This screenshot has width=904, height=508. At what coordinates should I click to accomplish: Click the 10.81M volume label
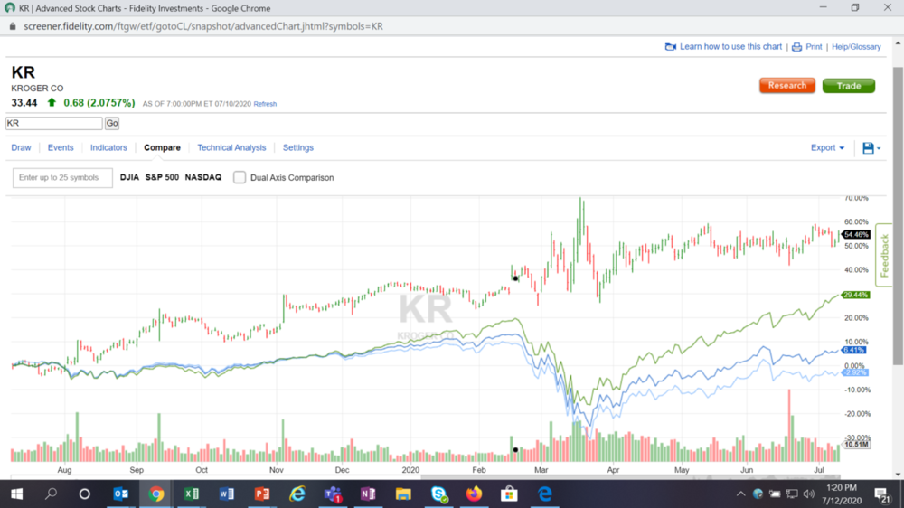pyautogui.click(x=857, y=445)
